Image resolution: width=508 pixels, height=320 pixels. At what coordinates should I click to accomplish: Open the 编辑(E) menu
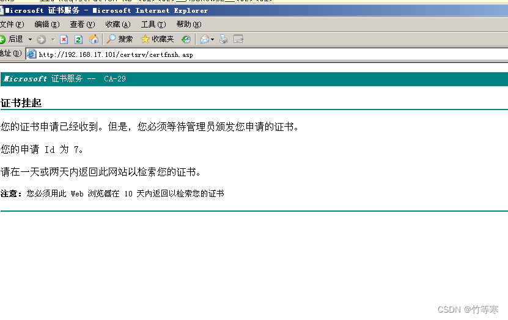tap(47, 24)
